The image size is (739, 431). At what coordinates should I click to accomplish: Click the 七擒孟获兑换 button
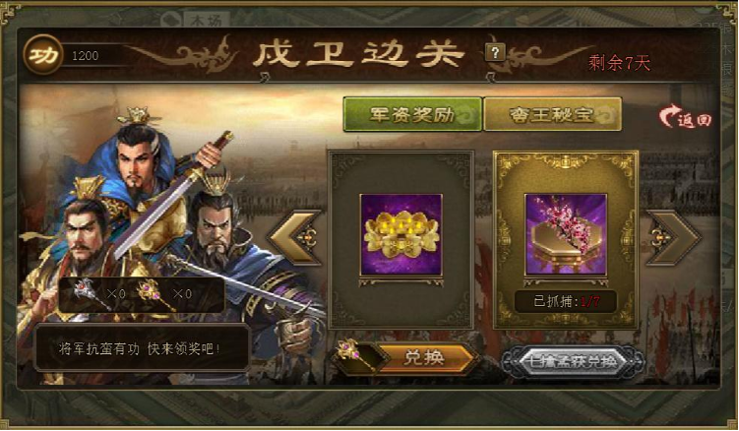572,362
